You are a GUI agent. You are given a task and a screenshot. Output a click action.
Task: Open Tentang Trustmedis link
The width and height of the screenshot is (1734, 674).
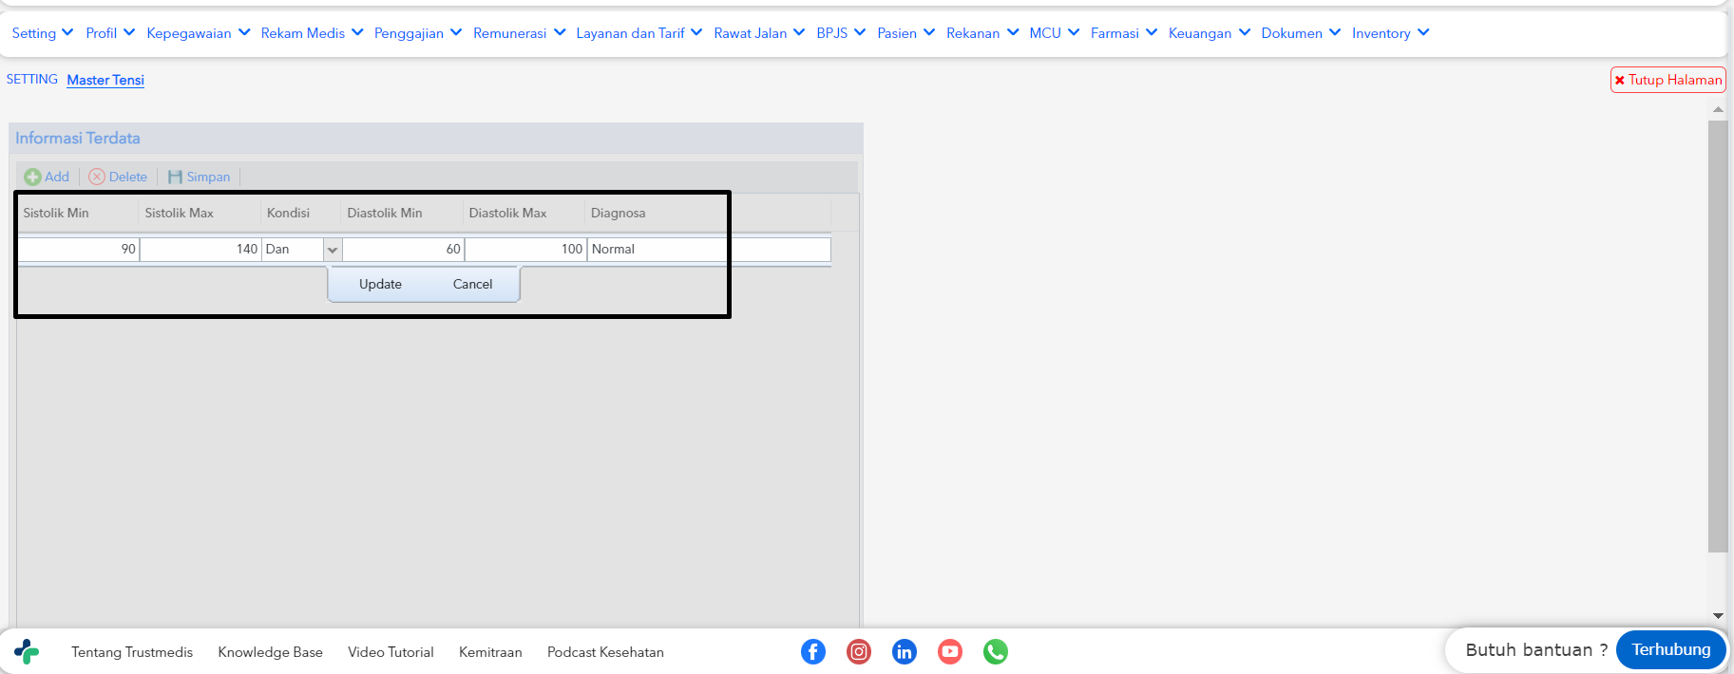(x=132, y=652)
